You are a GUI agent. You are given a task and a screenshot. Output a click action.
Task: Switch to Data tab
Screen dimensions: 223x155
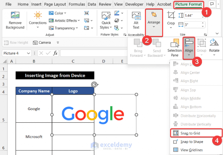point(92,4)
